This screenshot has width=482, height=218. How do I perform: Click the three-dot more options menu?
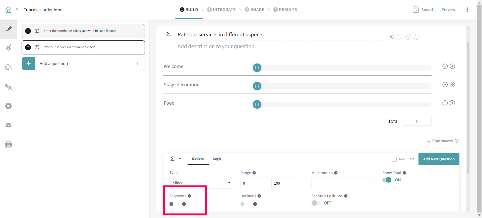(x=467, y=10)
